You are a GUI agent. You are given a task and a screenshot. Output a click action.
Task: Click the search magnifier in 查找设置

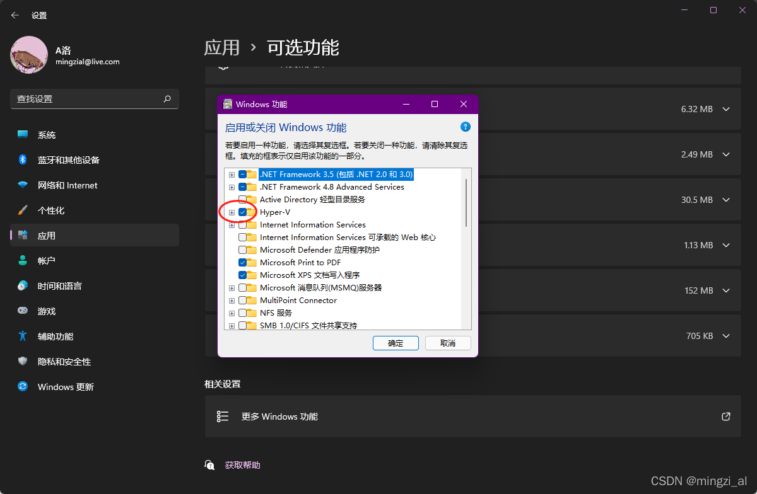(167, 99)
